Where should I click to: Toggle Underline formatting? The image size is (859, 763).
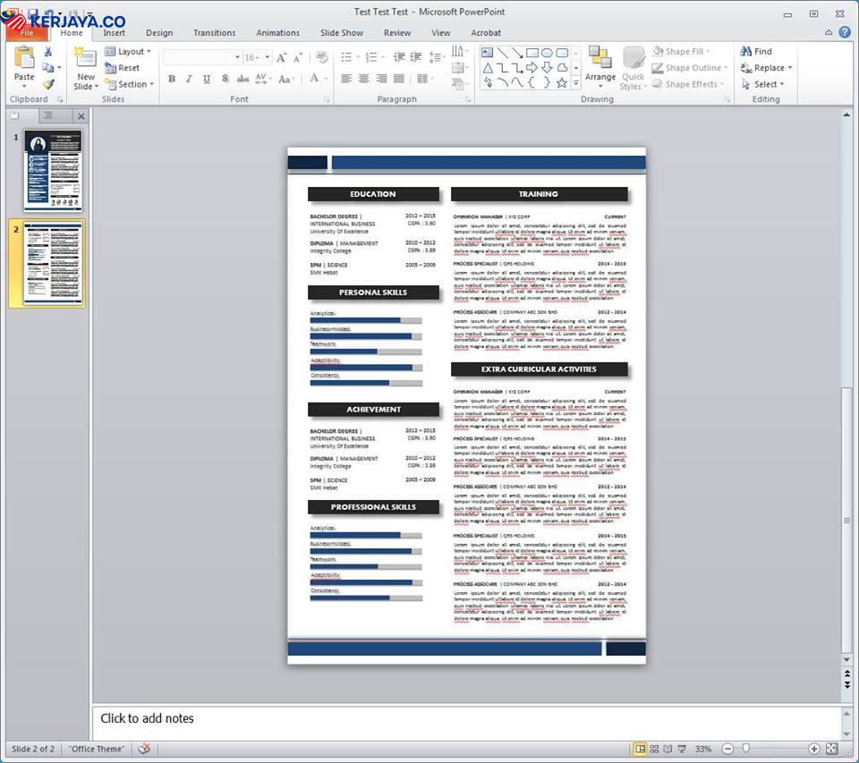click(x=207, y=79)
